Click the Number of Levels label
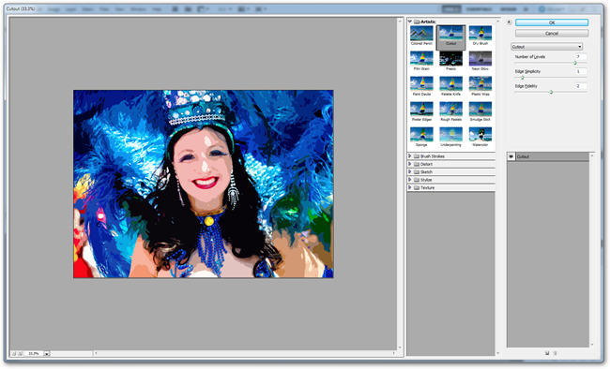610x369 pixels. pos(530,57)
